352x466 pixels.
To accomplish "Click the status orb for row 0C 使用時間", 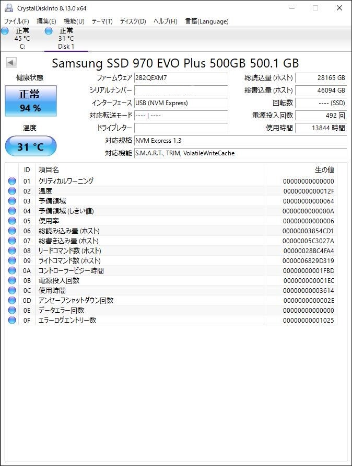I will pos(12,290).
